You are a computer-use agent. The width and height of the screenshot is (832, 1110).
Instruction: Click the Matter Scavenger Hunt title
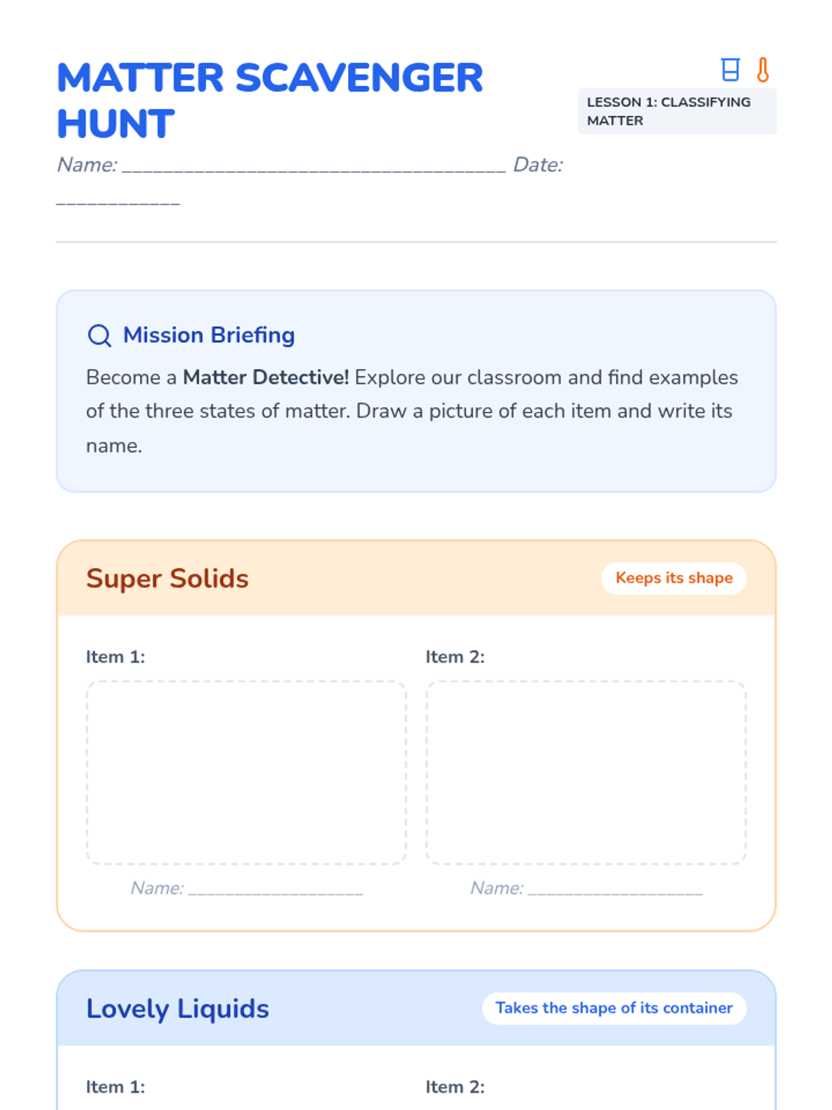[x=269, y=100]
